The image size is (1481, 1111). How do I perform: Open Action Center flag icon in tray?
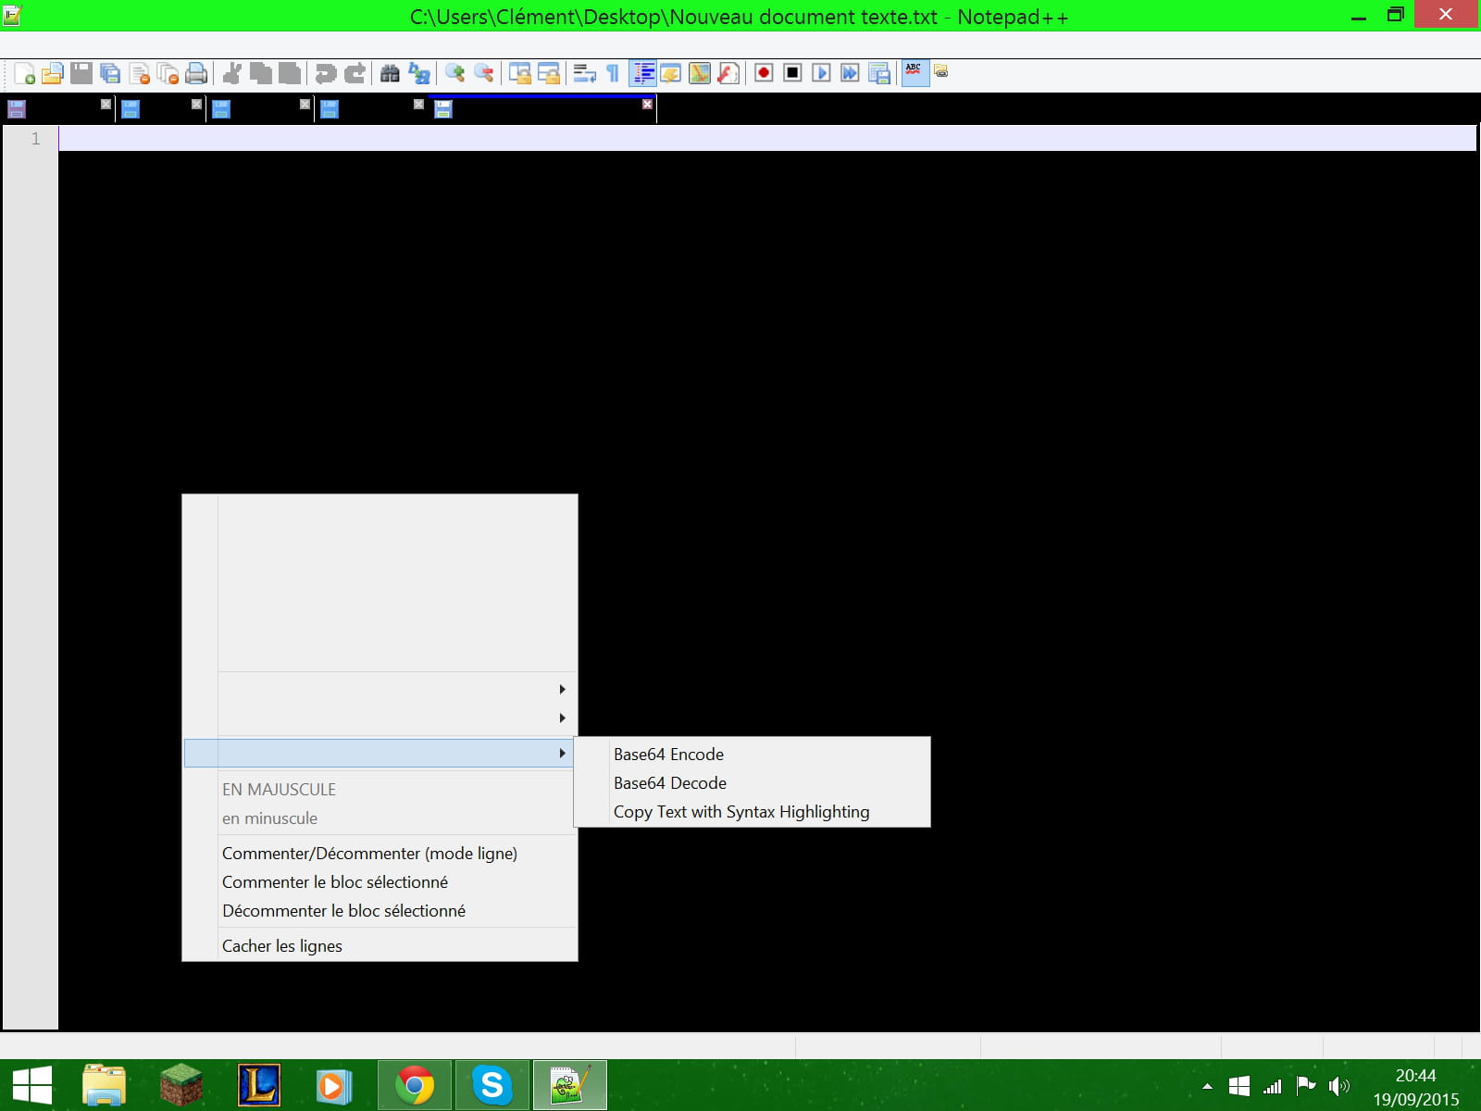tap(1306, 1086)
